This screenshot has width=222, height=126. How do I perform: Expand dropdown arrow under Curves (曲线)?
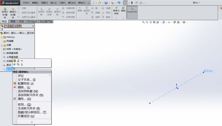click(x=123, y=18)
